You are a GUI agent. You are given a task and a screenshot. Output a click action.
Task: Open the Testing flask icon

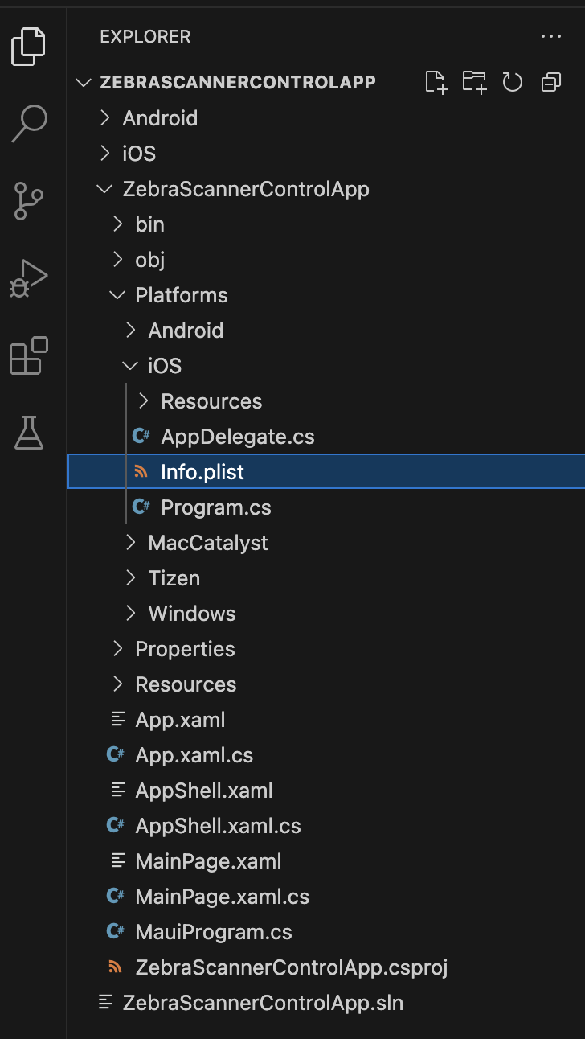pyautogui.click(x=29, y=433)
